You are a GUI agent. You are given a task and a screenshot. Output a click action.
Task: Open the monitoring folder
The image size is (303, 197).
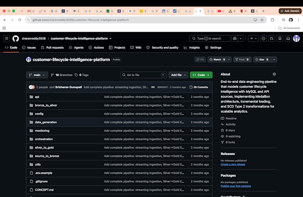coord(42,131)
